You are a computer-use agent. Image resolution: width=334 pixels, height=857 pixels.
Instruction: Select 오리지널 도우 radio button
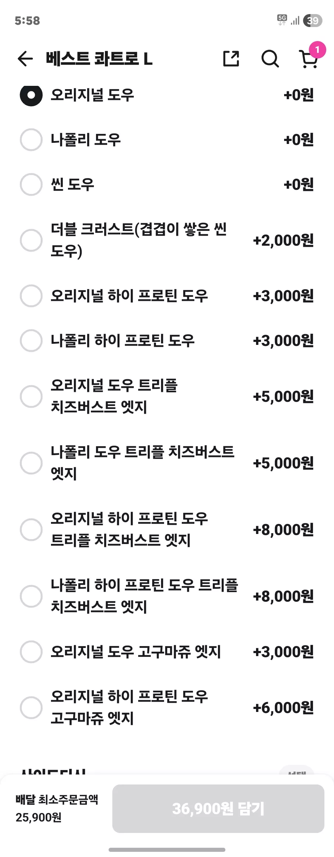31,95
